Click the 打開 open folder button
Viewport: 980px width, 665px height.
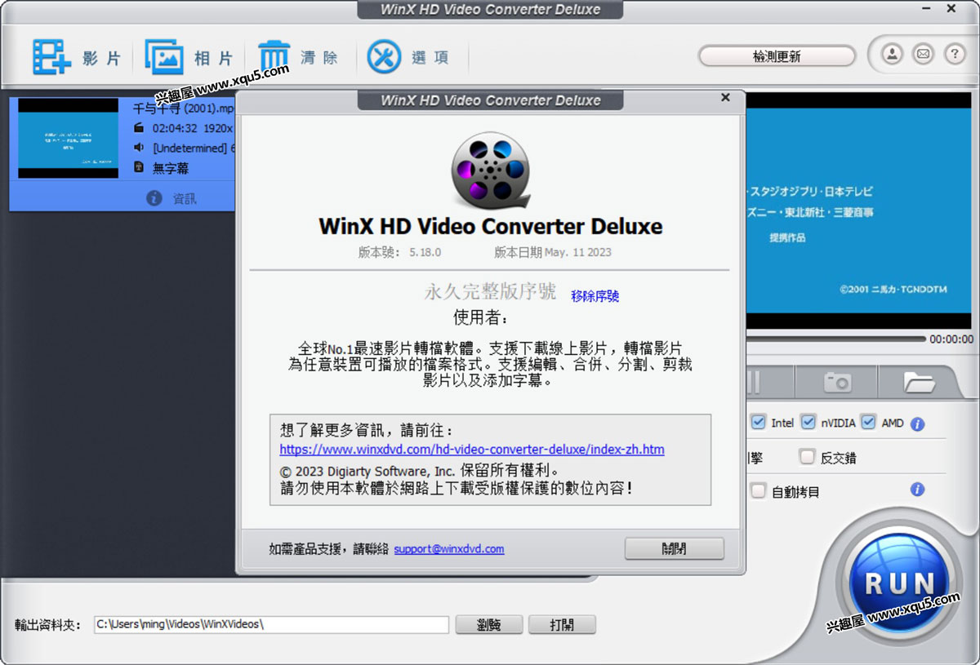[562, 625]
